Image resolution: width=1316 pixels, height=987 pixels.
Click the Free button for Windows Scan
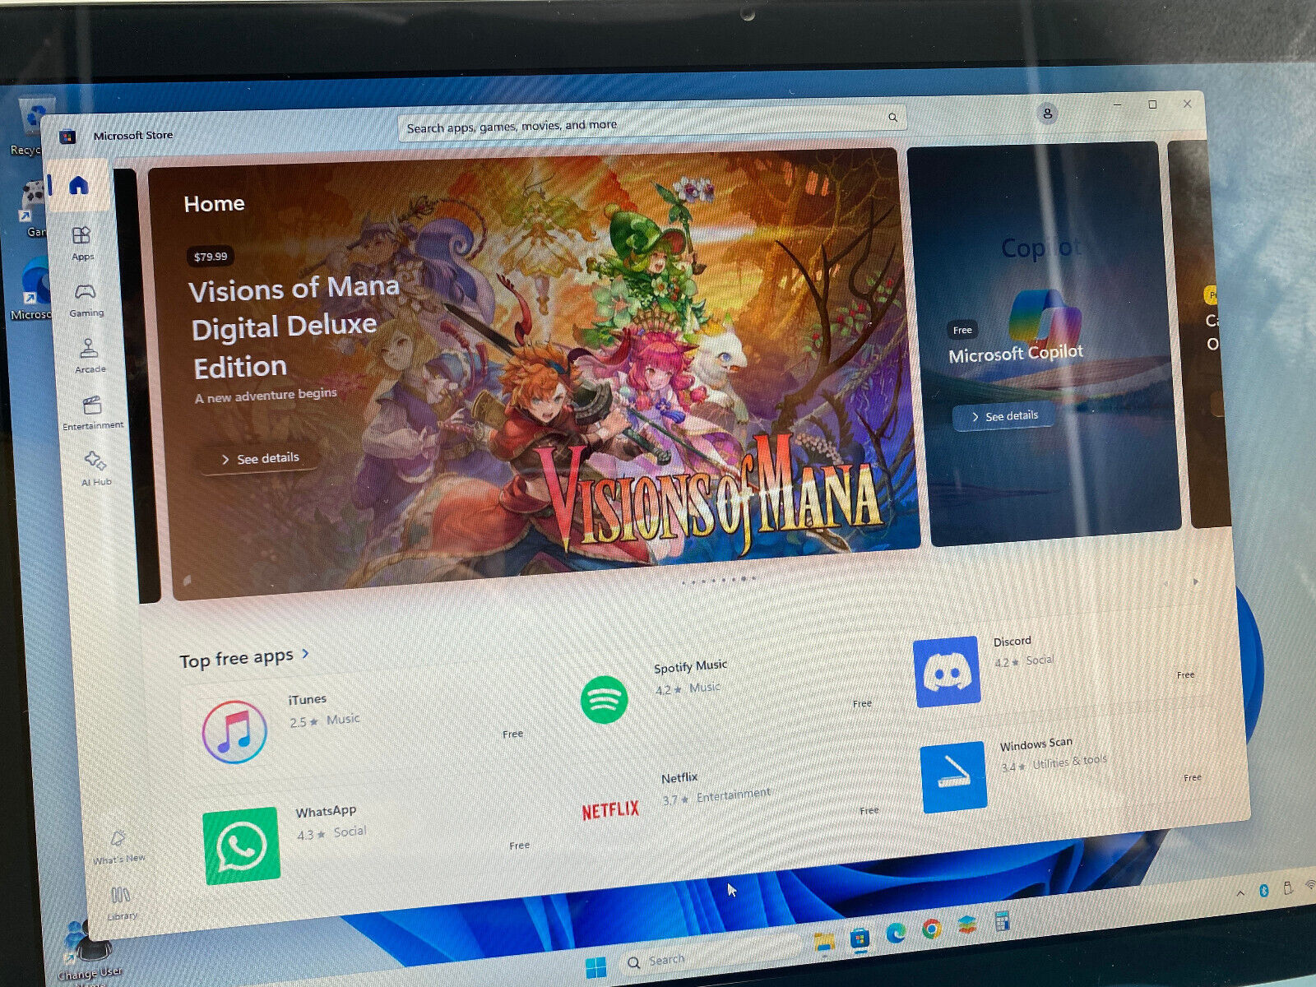click(x=1193, y=777)
